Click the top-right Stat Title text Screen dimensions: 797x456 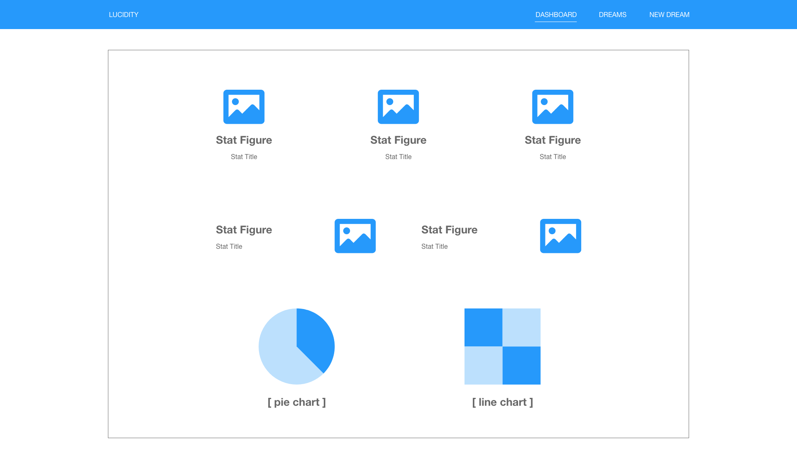pyautogui.click(x=553, y=157)
